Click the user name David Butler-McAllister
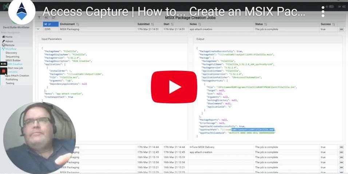 coord(16,28)
